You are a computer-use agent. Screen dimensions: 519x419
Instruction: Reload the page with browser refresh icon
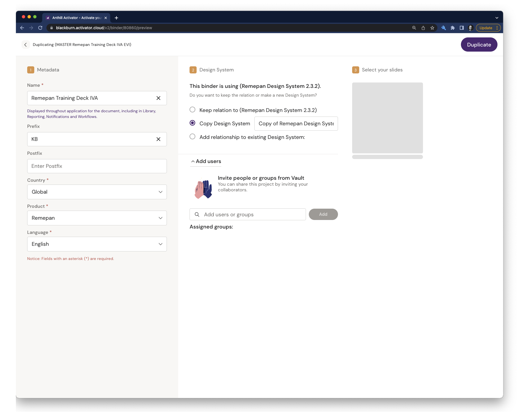pyautogui.click(x=40, y=28)
